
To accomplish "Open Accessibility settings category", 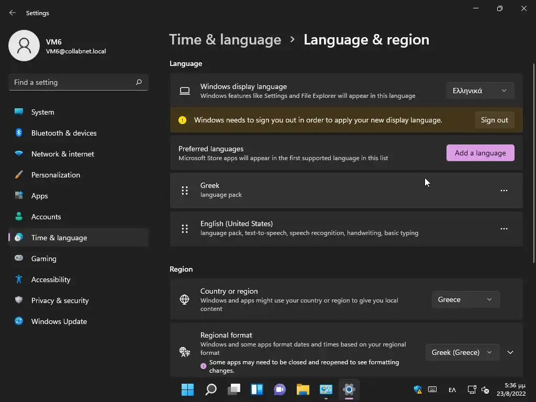I will pos(79,280).
